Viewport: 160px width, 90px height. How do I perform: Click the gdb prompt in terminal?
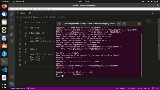click(x=58, y=76)
